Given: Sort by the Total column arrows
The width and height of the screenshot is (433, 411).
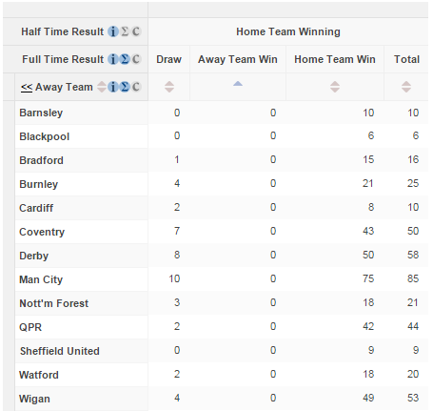Looking at the screenshot, I should [406, 87].
